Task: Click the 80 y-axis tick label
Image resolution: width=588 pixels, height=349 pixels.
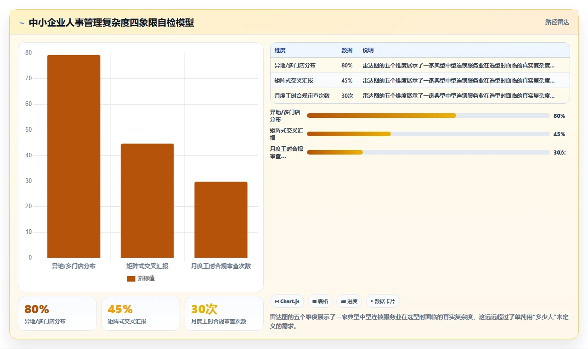Action: click(28, 53)
